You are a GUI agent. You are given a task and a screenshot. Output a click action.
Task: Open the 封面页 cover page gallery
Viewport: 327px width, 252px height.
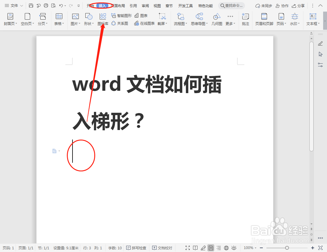point(10,19)
